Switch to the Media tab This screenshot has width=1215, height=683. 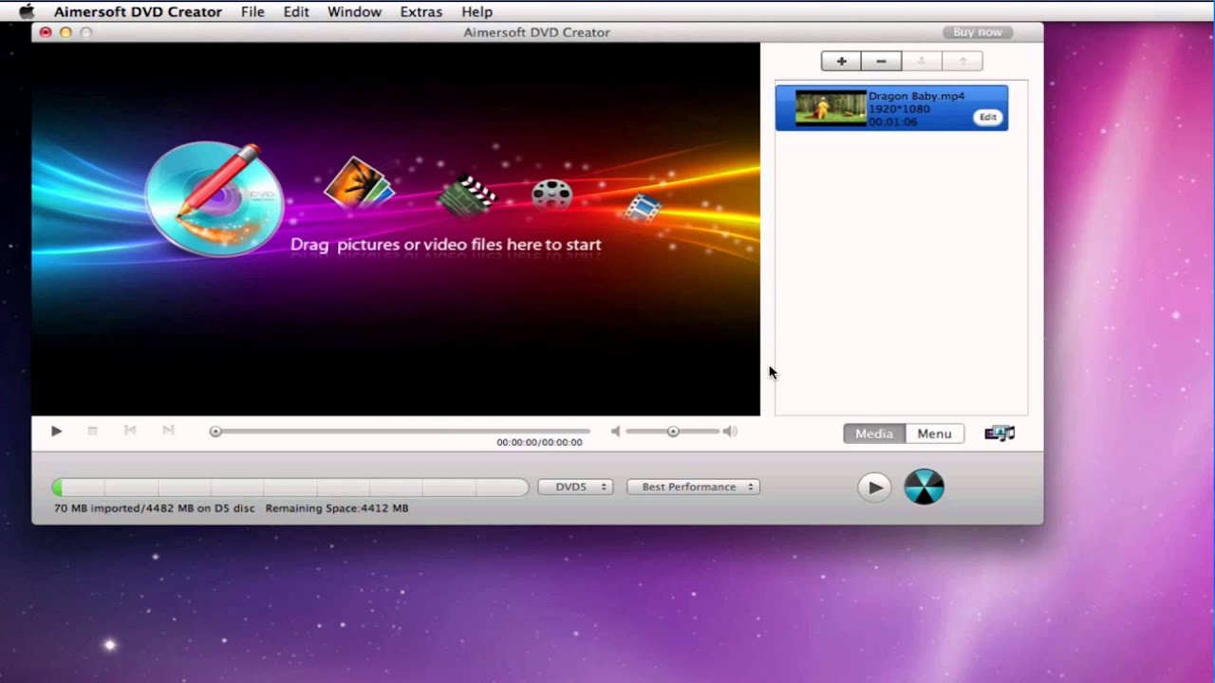click(874, 434)
